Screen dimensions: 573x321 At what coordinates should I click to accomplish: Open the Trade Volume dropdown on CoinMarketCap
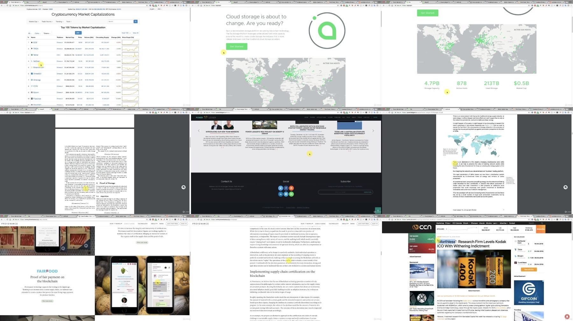[47, 22]
